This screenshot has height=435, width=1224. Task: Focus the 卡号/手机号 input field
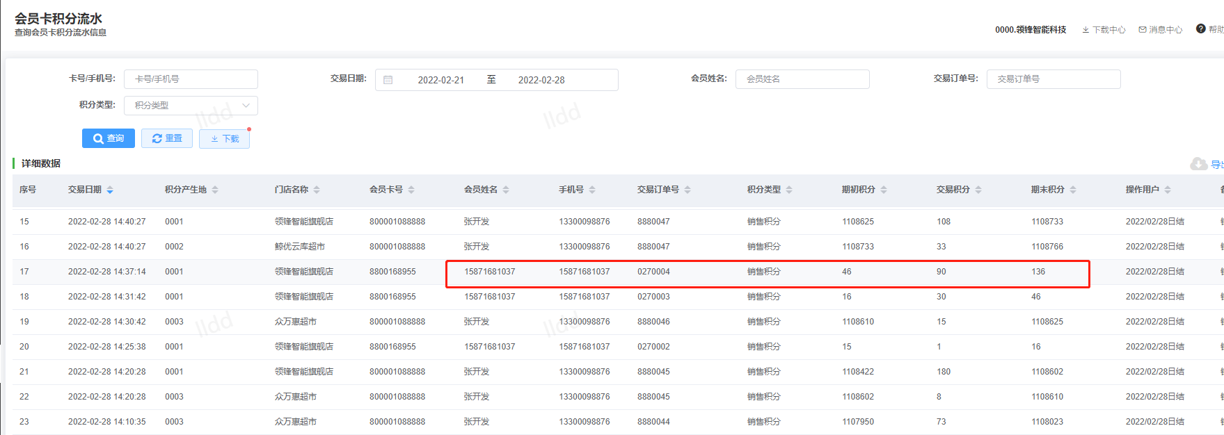[191, 79]
